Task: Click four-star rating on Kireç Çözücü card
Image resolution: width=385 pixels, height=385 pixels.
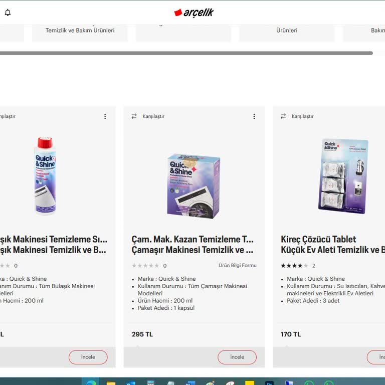Action: pyautogui.click(x=294, y=266)
